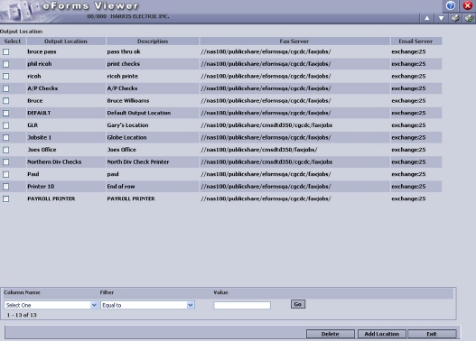Click the 'HARRIS ELECTRIC INC.' company label
This screenshot has width=476, height=341.
[140, 16]
